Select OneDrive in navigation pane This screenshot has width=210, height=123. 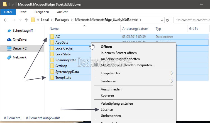19,40
